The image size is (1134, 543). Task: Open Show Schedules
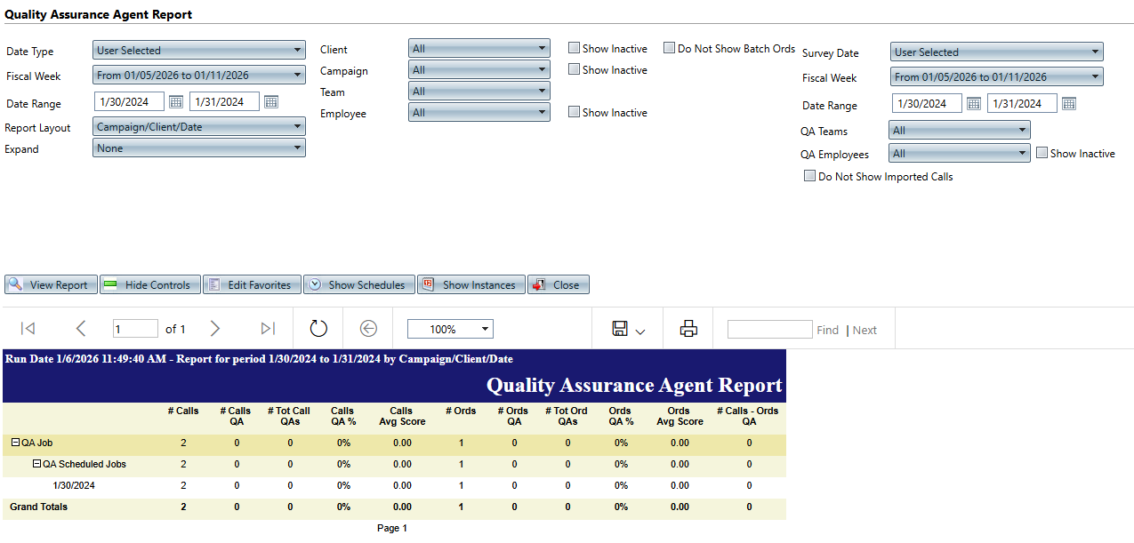click(358, 285)
